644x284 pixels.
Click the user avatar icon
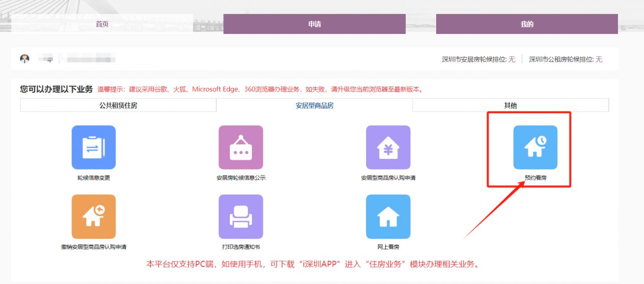click(x=25, y=59)
